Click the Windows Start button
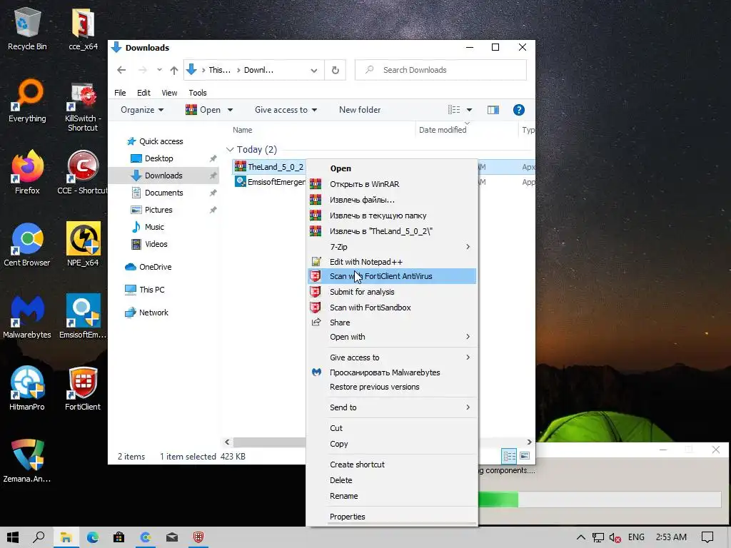Screen dimensions: 731x548 click(13, 537)
